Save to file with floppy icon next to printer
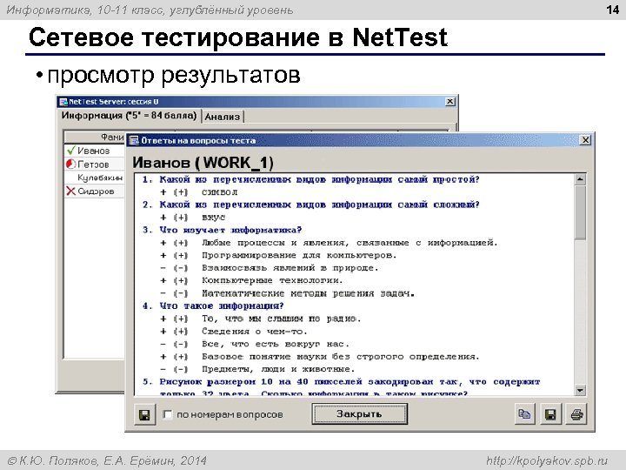 point(550,414)
